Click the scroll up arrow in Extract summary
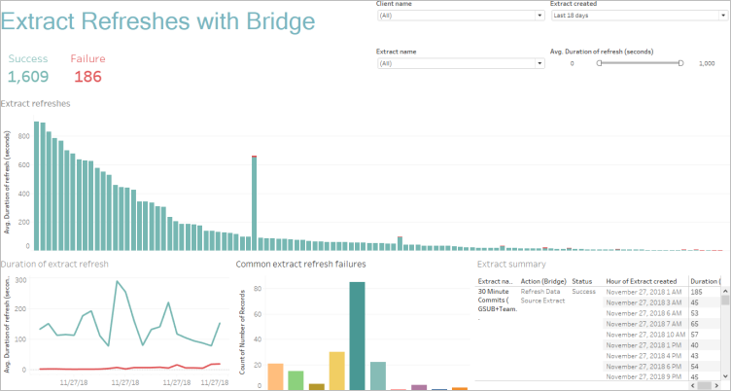 (x=724, y=291)
